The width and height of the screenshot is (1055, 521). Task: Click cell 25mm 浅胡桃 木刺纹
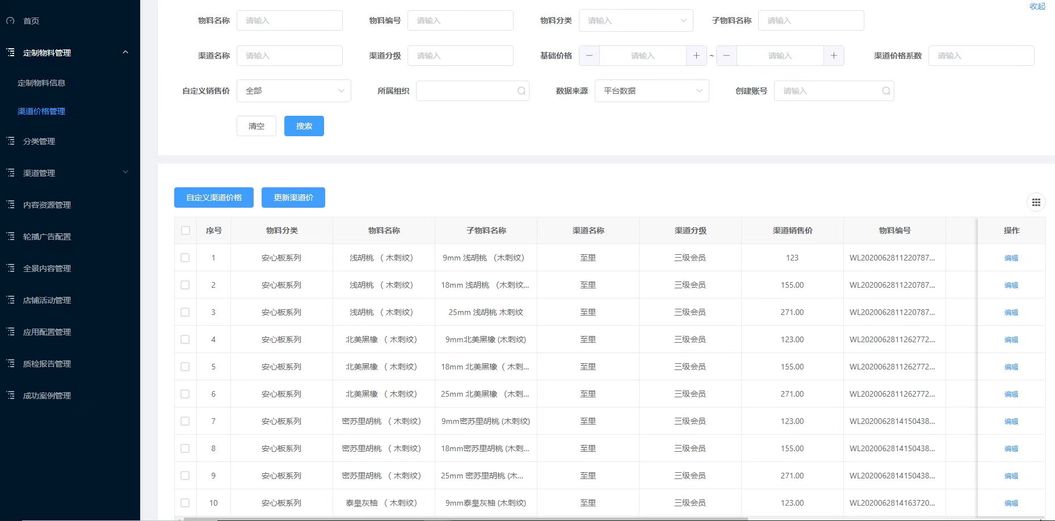[x=486, y=312]
